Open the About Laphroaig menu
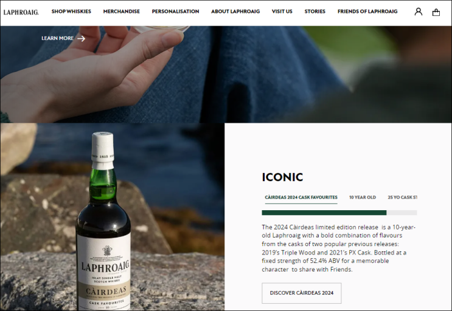Viewport: 452px width, 311px height. tap(235, 12)
